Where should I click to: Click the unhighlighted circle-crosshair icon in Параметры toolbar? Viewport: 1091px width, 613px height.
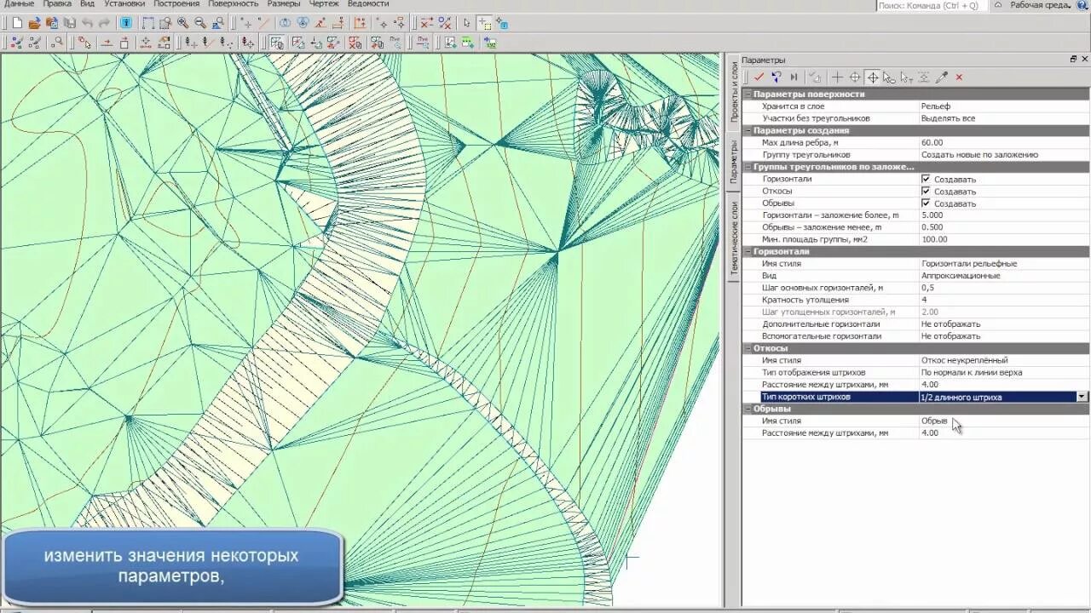[x=855, y=77]
